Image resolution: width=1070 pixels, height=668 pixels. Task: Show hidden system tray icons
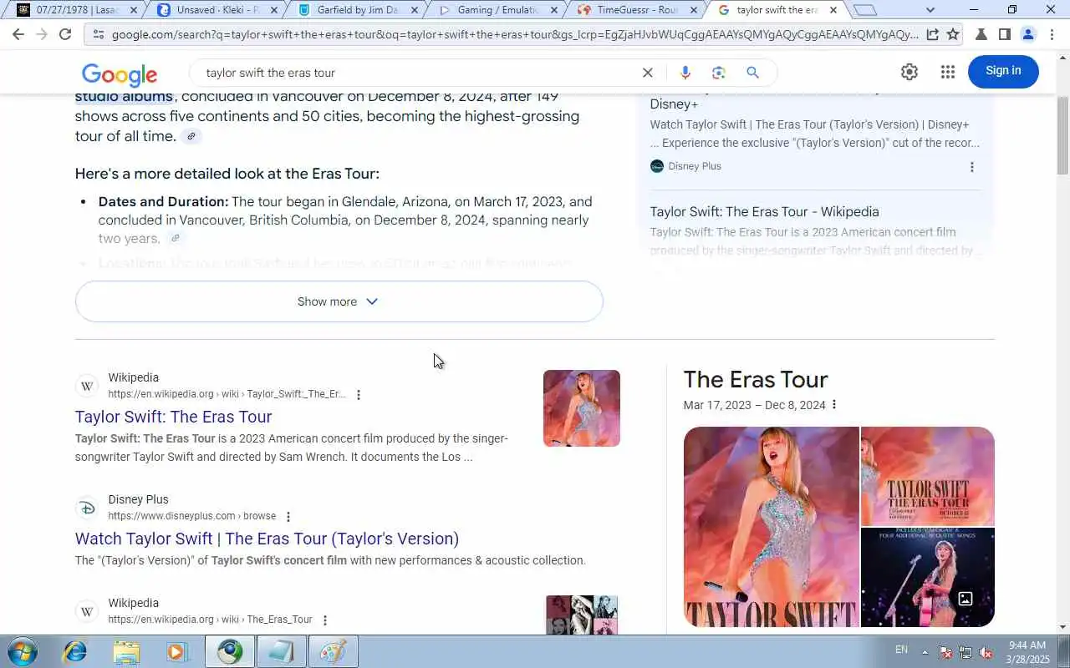coord(925,652)
